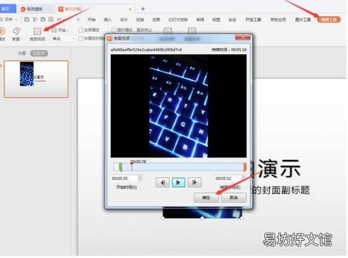Open the Security (安全) ribbon tab
The height and width of the screenshot is (258, 348).
click(232, 20)
